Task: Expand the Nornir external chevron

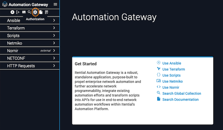Action: click(54, 50)
